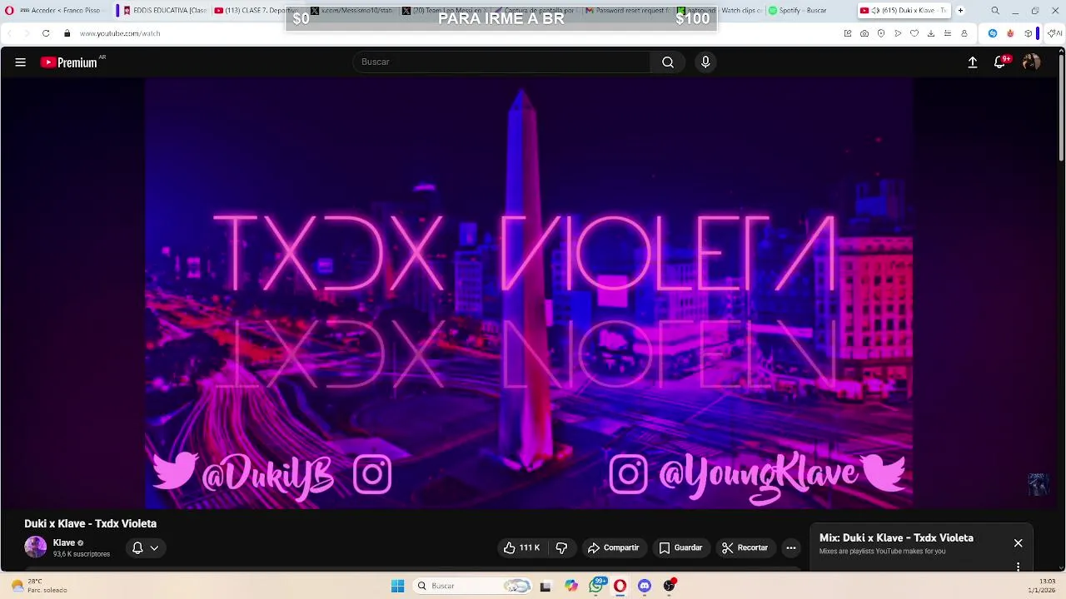Open more actions three-dot menu
The width and height of the screenshot is (1066, 599).
791,547
